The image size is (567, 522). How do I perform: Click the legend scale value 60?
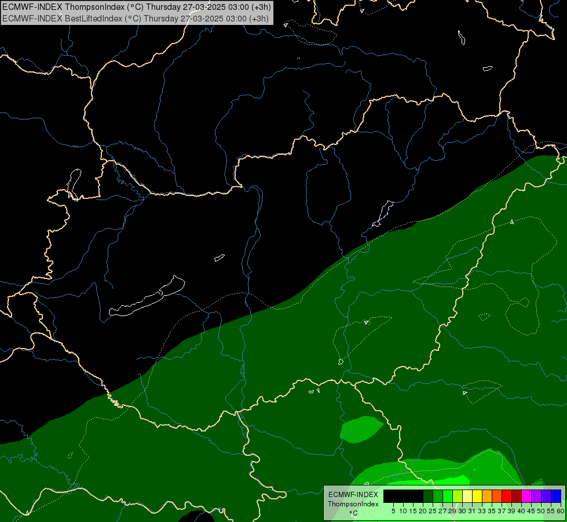[x=561, y=511]
